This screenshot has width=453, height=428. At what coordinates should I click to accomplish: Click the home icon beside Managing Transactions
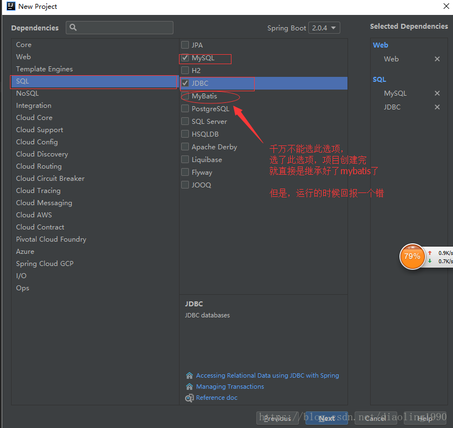pos(189,387)
